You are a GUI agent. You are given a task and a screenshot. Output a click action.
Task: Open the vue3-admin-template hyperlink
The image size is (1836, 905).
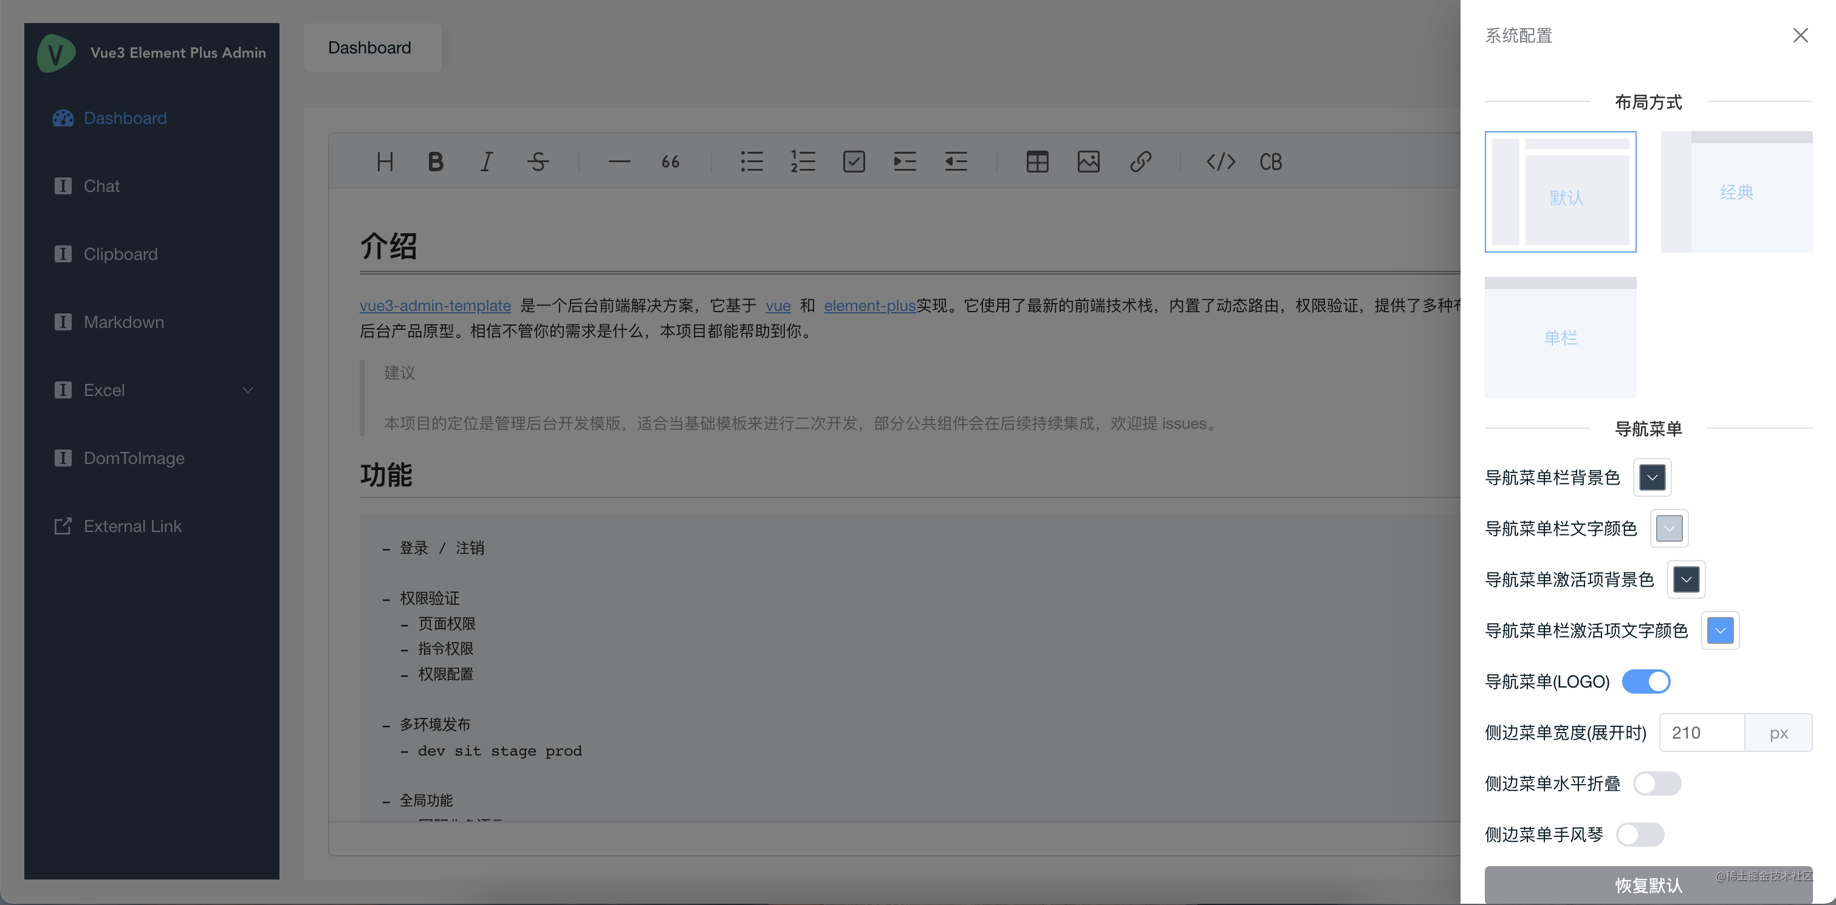[435, 306]
